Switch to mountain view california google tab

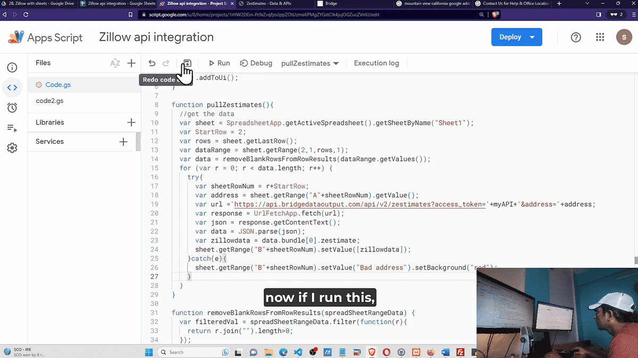pos(433,3)
